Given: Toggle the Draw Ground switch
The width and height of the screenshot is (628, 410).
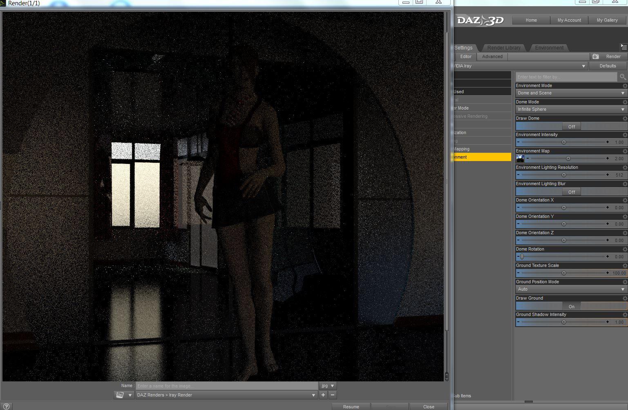Looking at the screenshot, I should point(571,306).
